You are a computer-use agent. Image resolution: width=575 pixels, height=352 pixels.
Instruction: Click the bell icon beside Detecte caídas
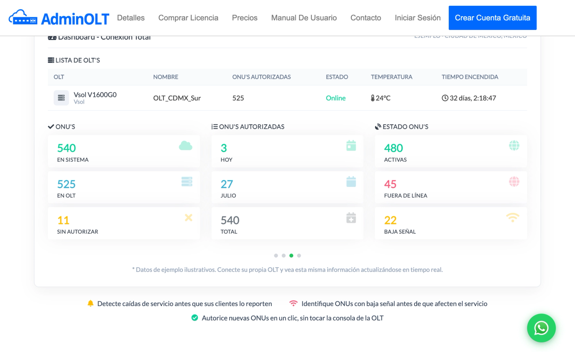(x=90, y=303)
